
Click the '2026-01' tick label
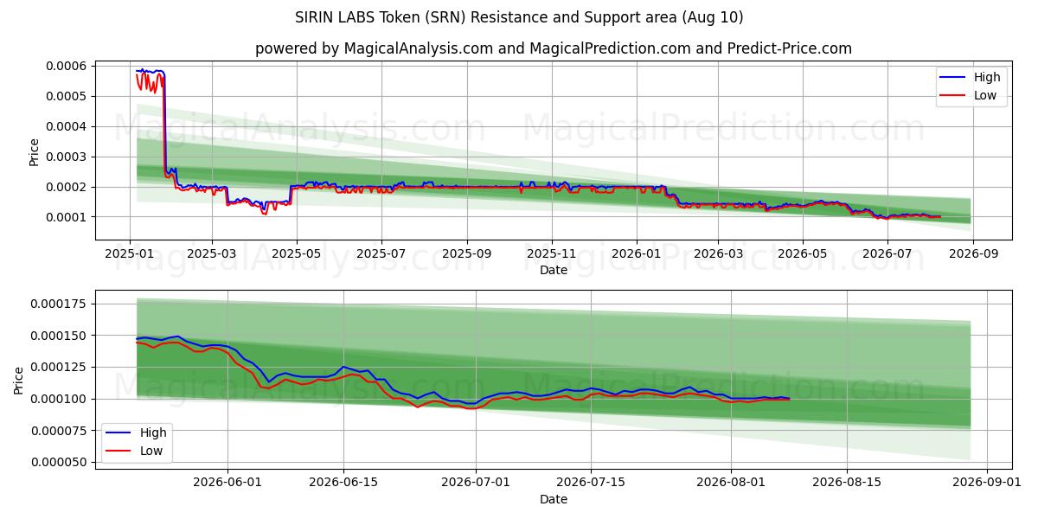(x=637, y=254)
